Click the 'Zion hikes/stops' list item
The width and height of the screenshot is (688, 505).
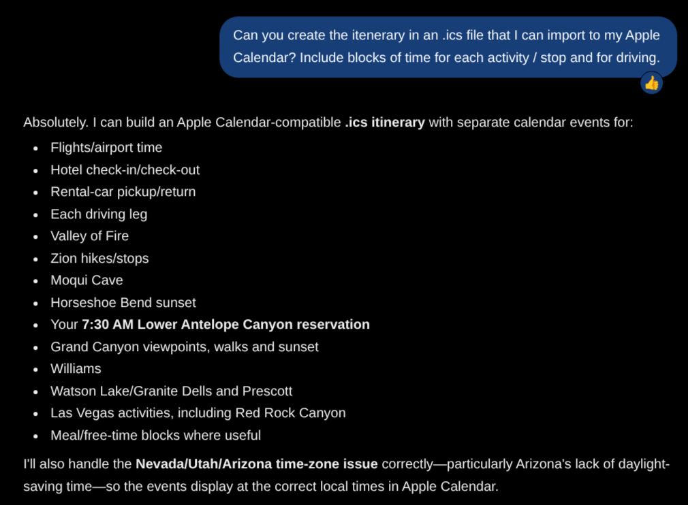click(99, 258)
